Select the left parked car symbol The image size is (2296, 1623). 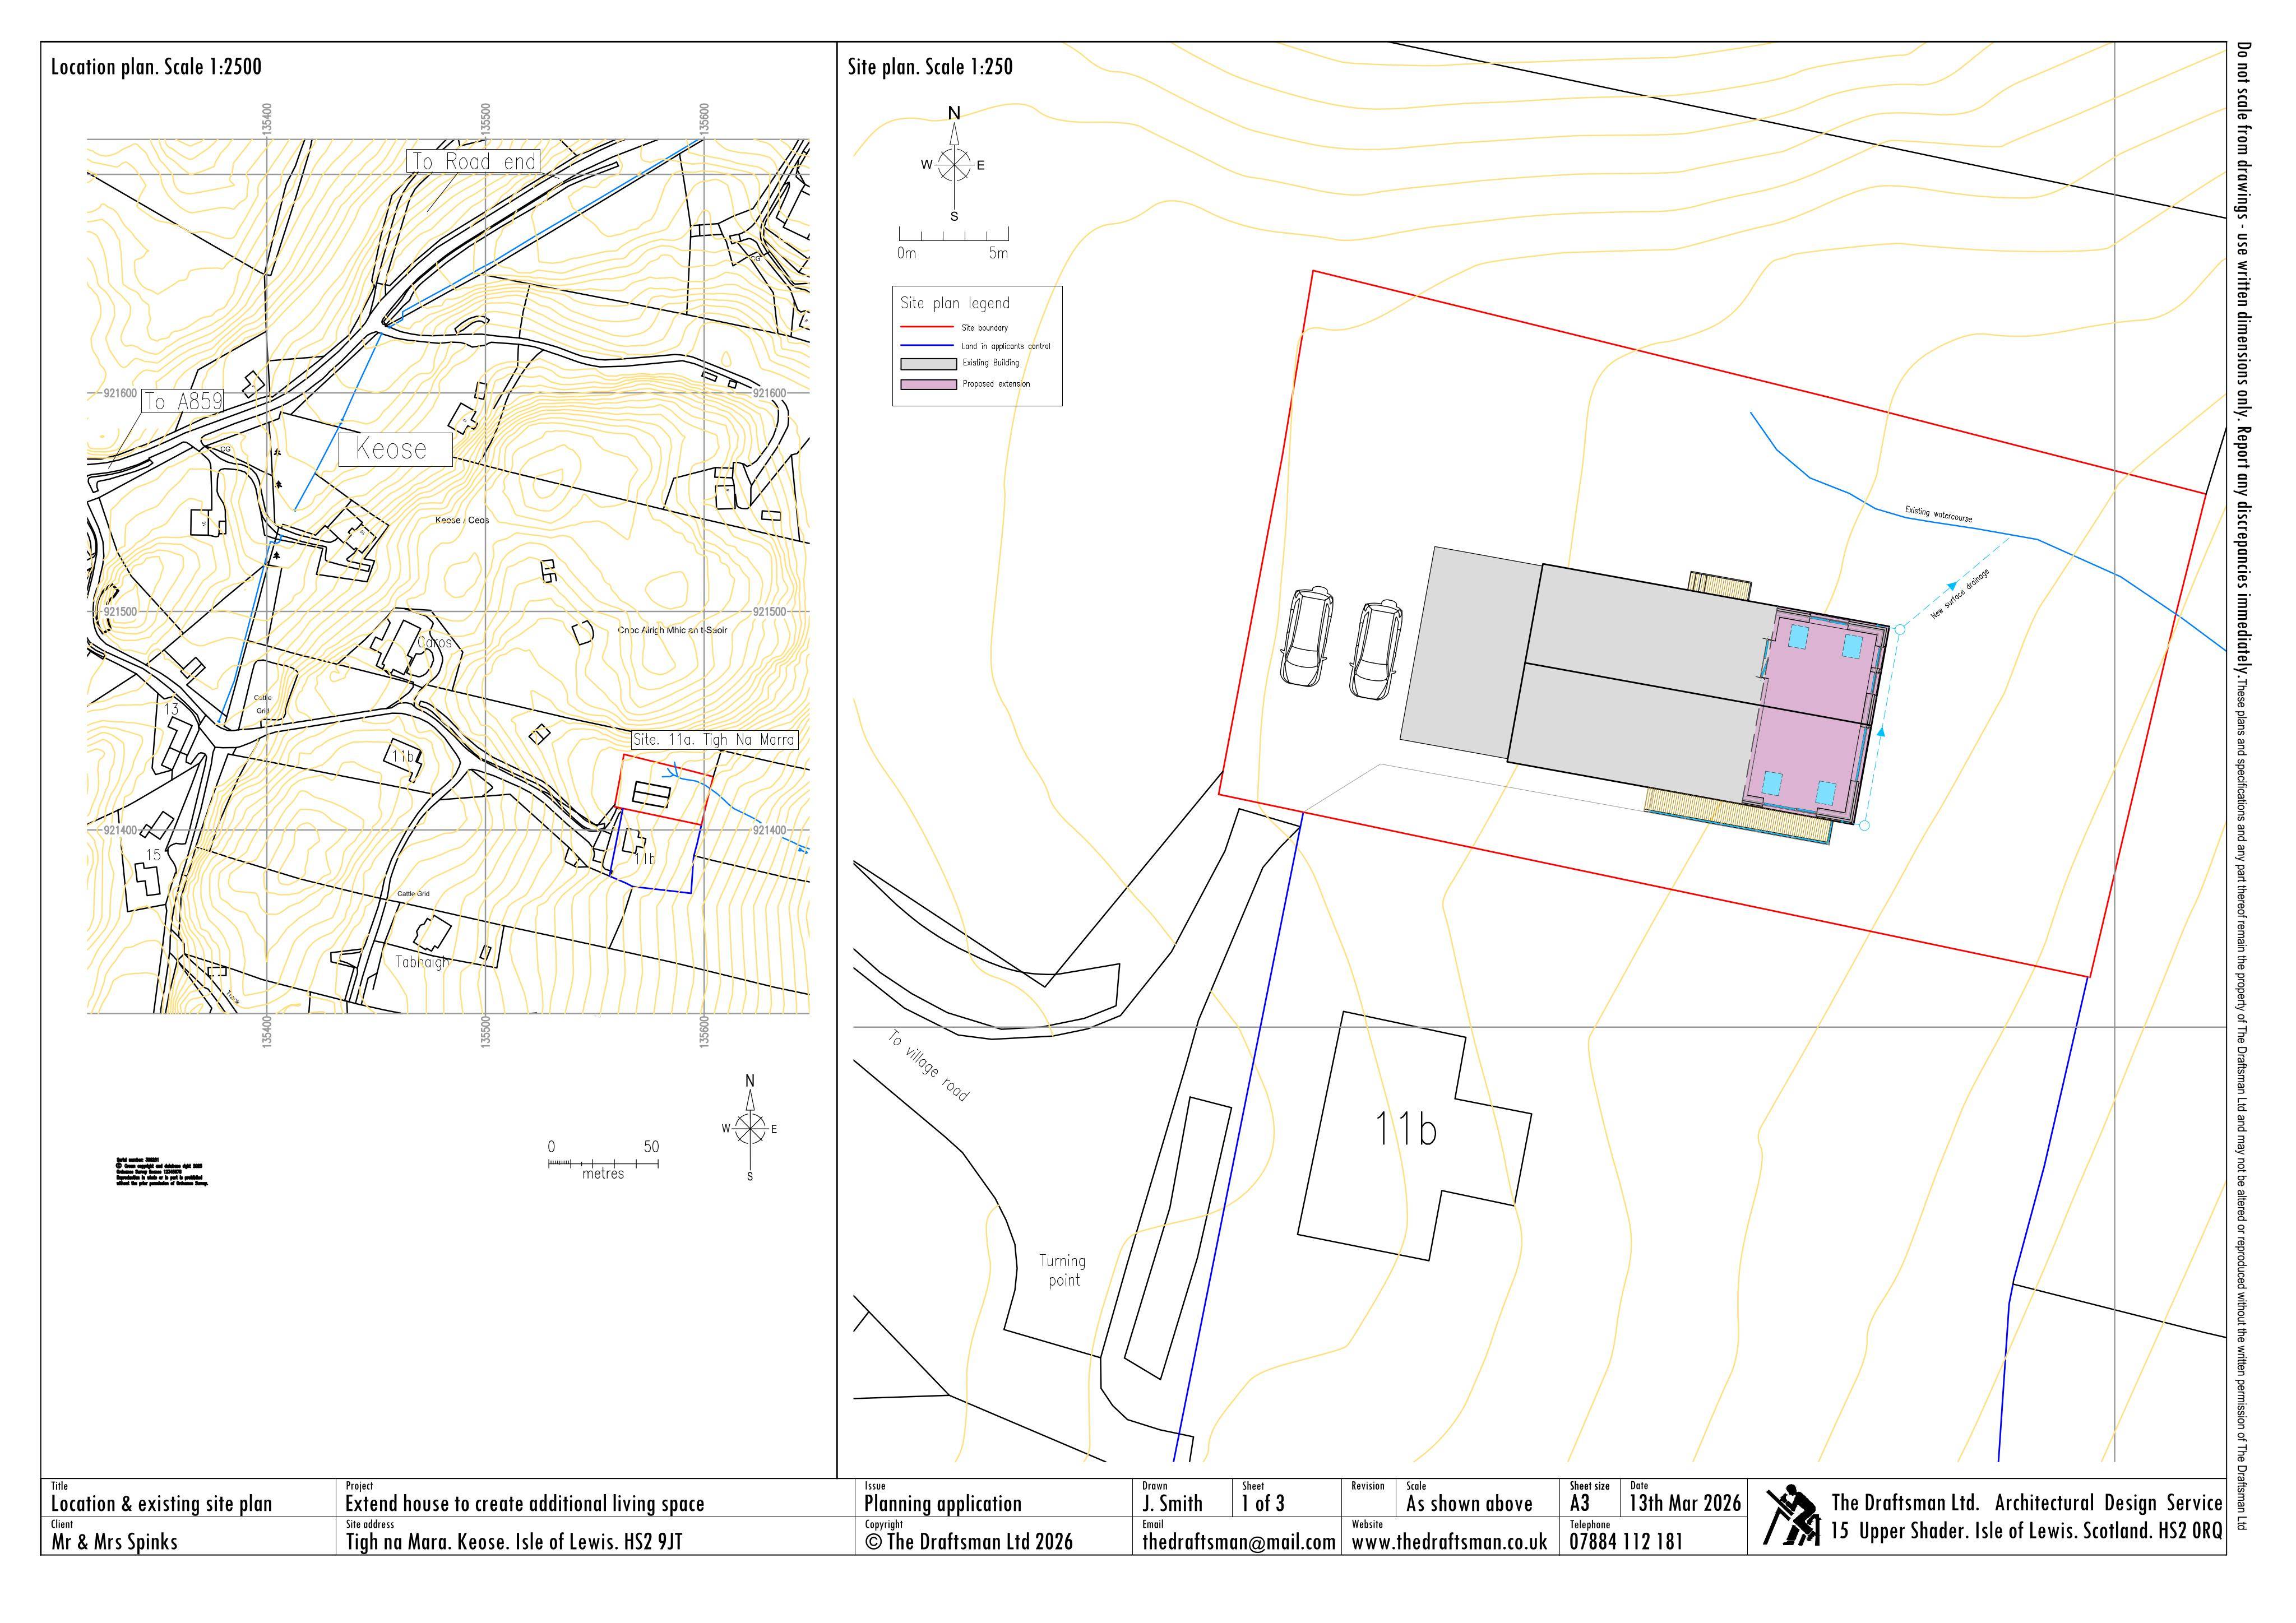(1308, 637)
